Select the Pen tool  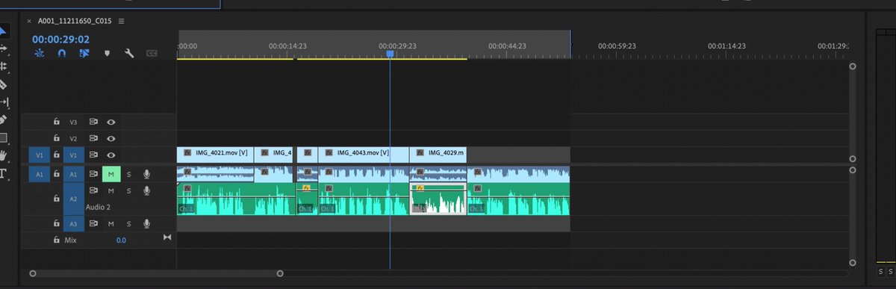click(3, 119)
